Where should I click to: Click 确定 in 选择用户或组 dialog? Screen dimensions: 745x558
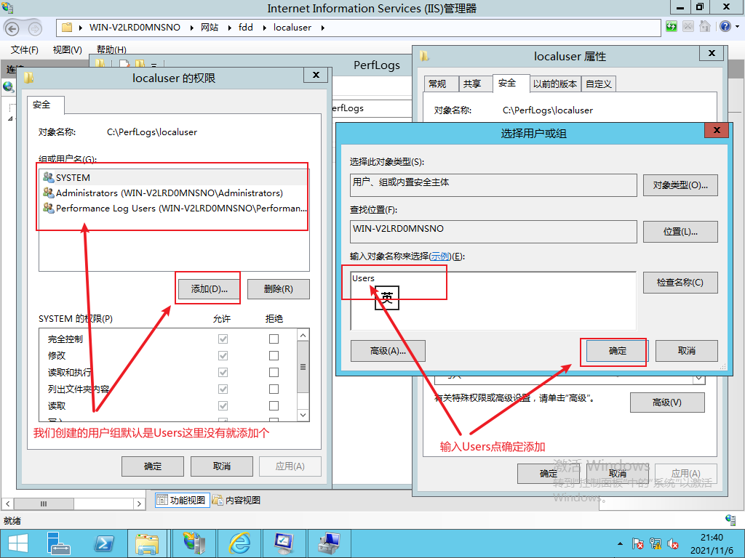(617, 351)
